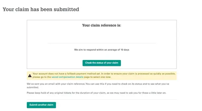
Task: Open the saved compensation details page
Action: pos(67,77)
